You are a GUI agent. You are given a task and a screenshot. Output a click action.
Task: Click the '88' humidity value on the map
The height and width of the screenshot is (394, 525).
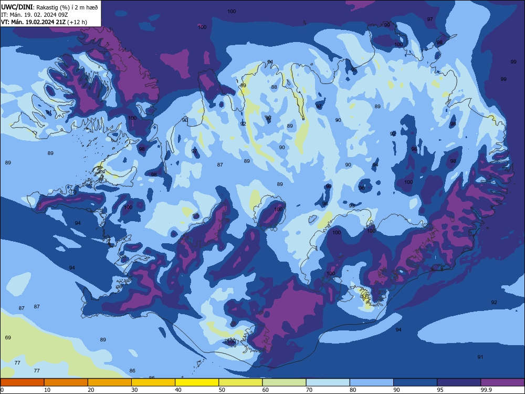274,87
